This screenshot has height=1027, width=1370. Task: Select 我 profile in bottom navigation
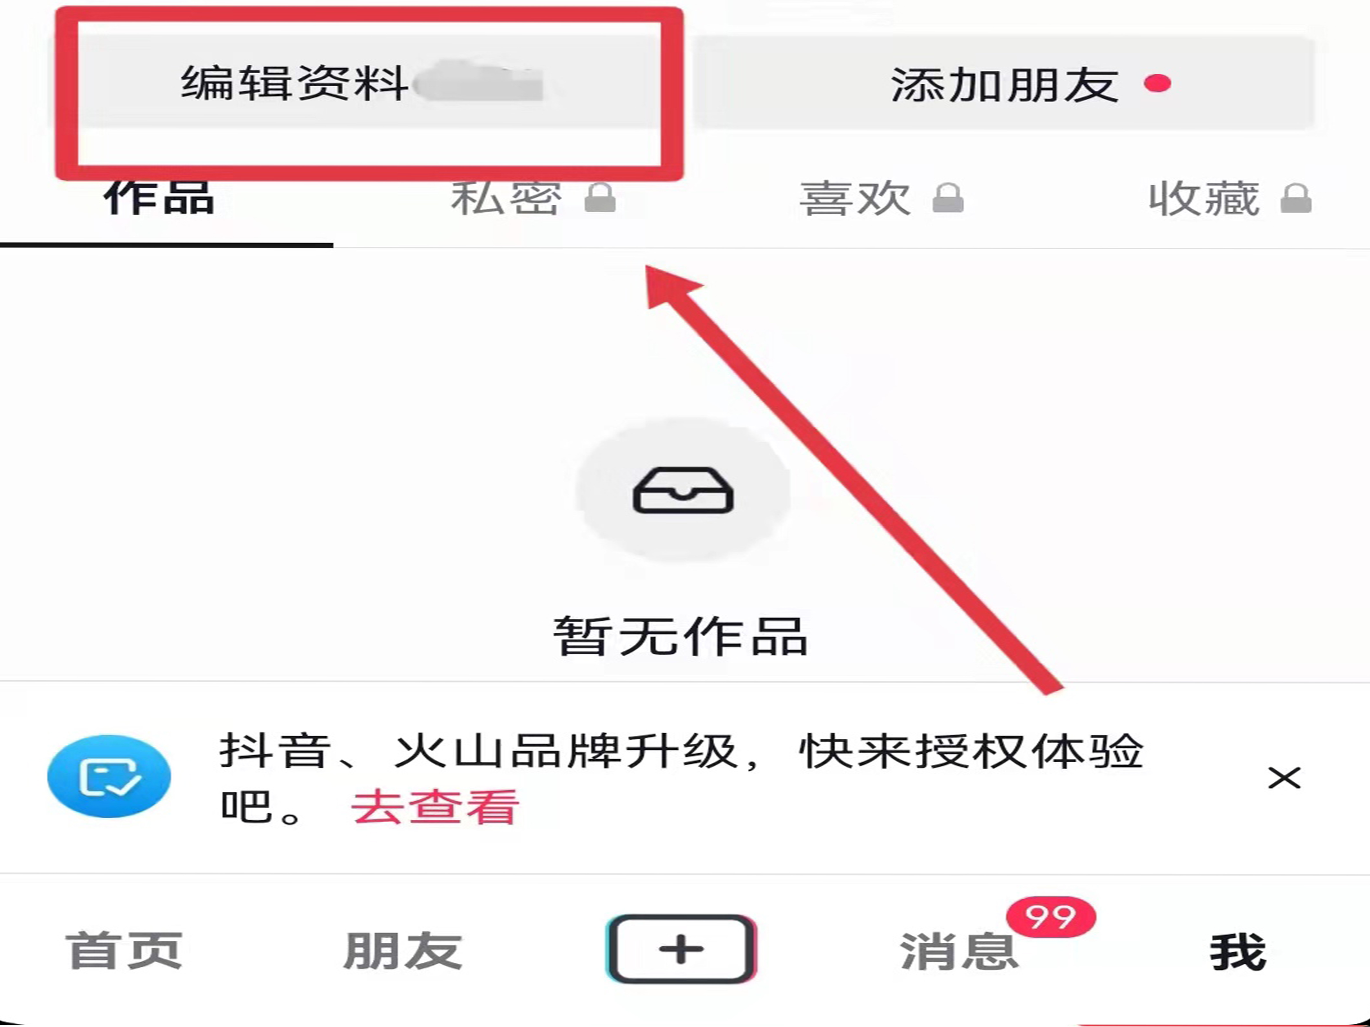coord(1238,951)
